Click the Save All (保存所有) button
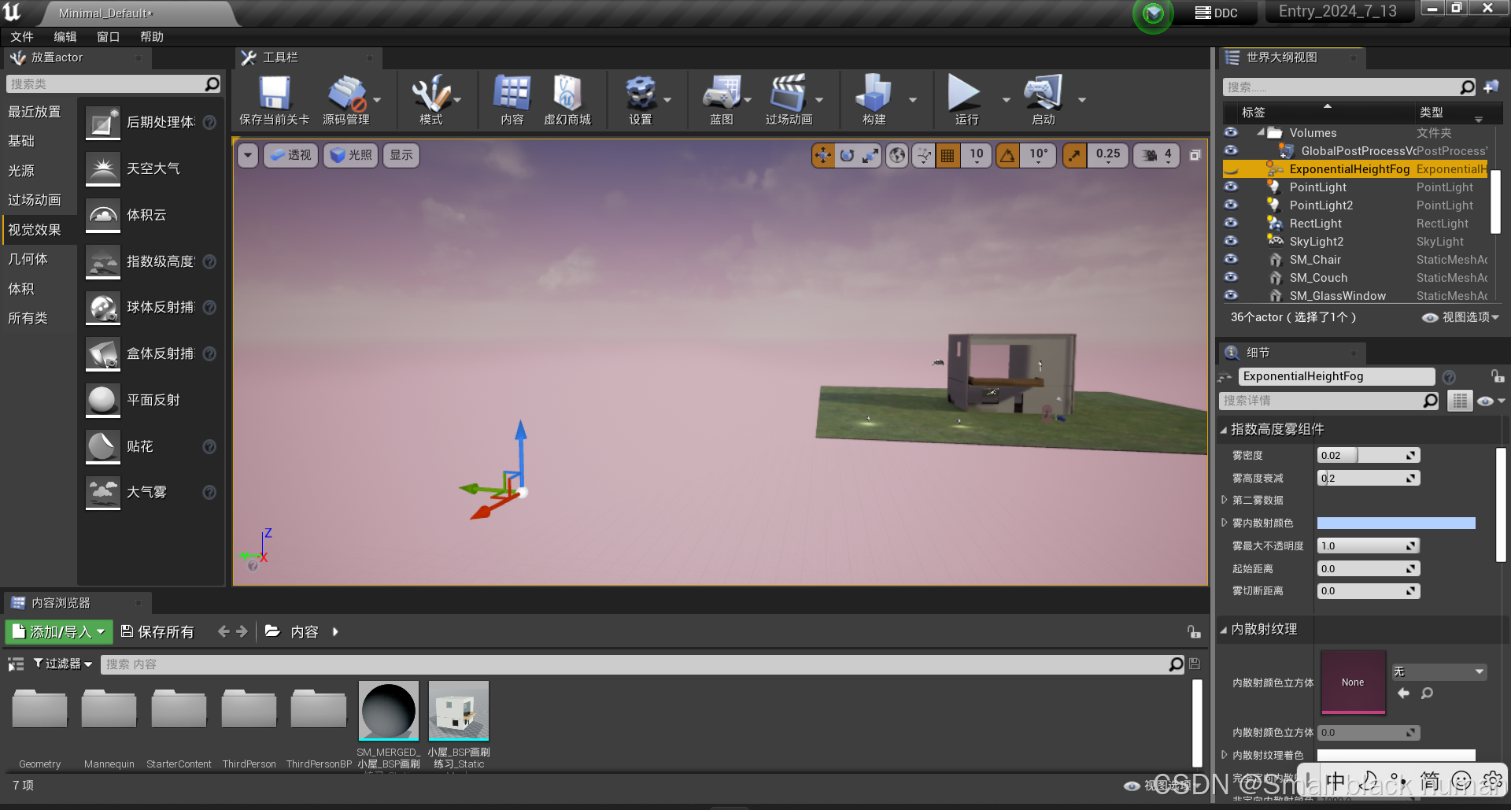The width and height of the screenshot is (1511, 810). click(x=157, y=632)
